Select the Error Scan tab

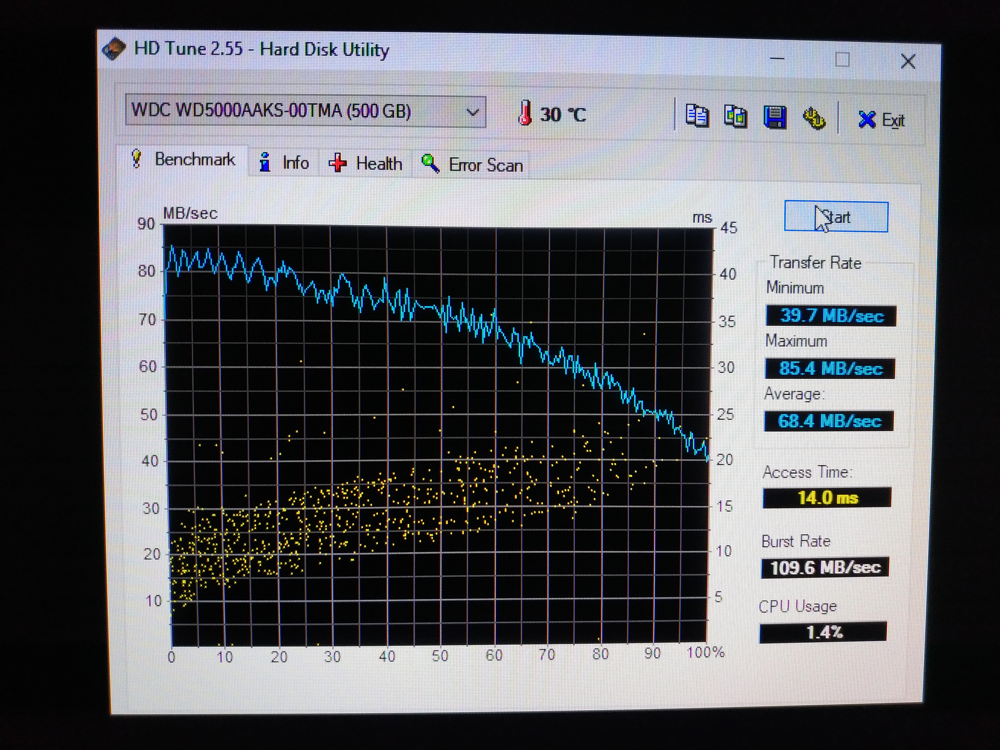click(x=472, y=164)
